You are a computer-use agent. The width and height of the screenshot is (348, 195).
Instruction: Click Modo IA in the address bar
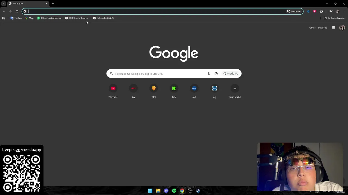tap(294, 11)
